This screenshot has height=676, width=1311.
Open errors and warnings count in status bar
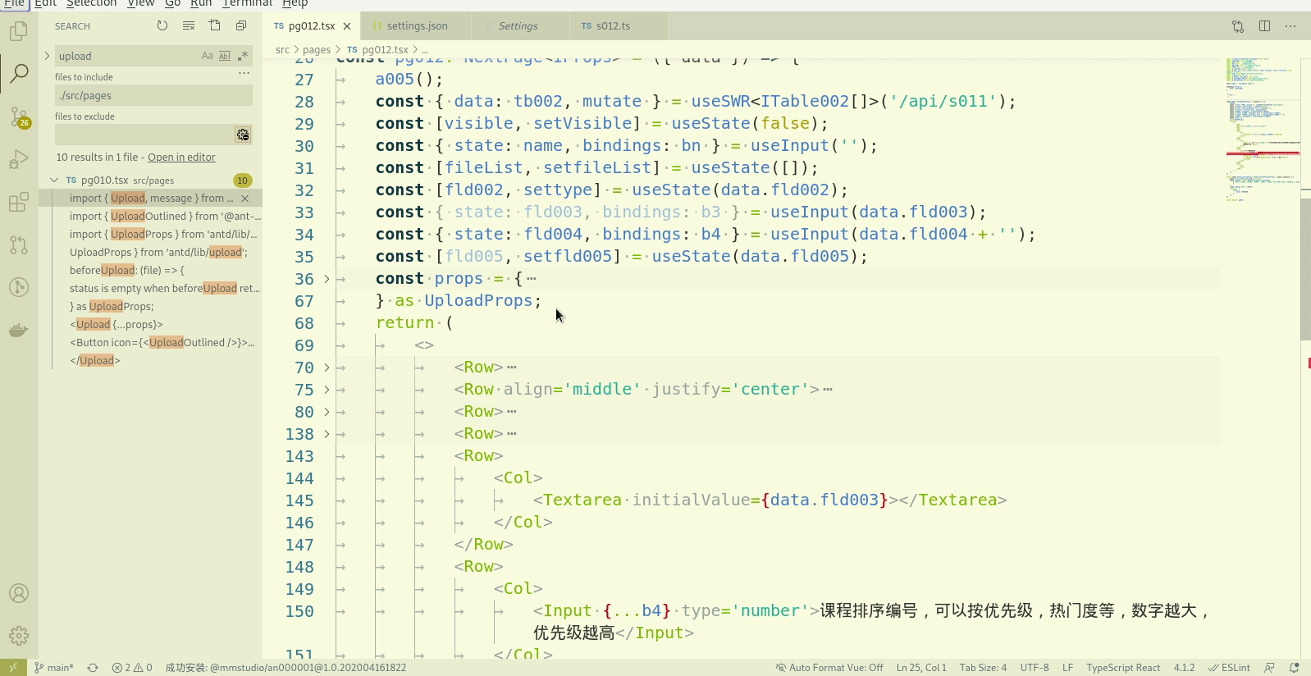[x=132, y=668]
